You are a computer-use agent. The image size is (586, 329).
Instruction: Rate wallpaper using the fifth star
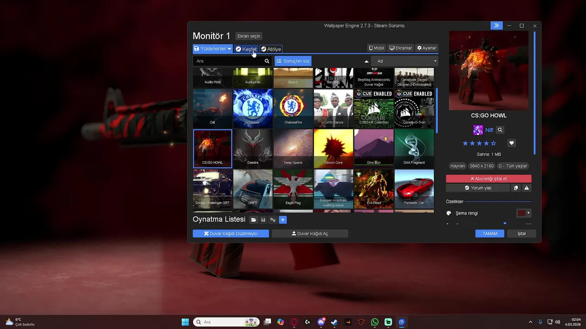[x=493, y=143]
